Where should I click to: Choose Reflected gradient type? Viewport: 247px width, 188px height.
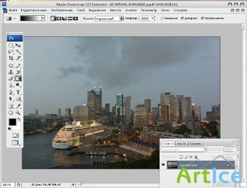point(70,18)
